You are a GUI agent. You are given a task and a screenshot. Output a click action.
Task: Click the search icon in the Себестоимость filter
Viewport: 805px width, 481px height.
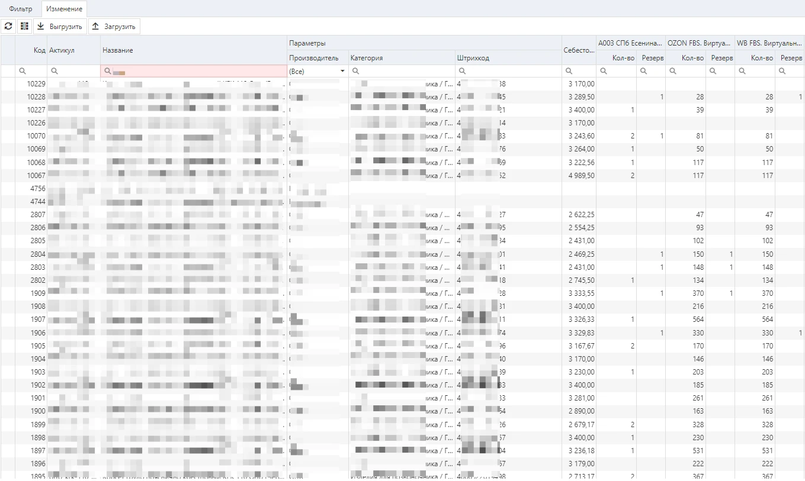point(569,71)
